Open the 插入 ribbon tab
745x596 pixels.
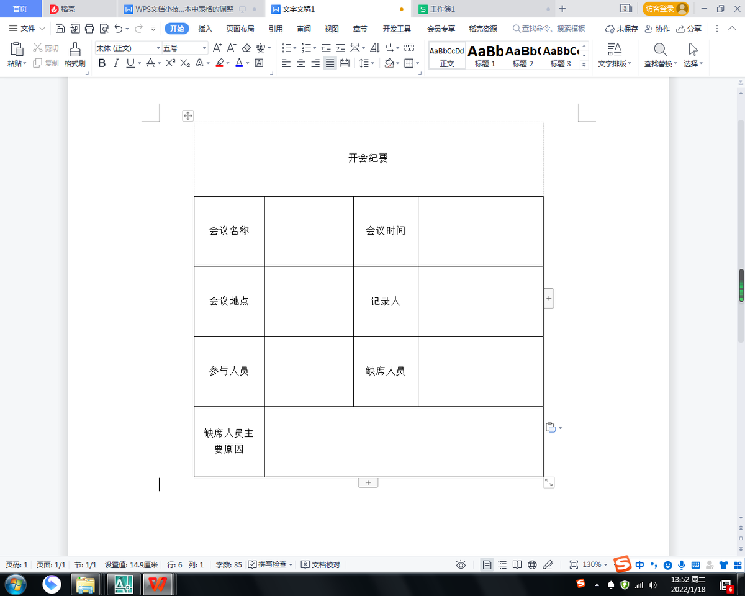[x=205, y=29]
